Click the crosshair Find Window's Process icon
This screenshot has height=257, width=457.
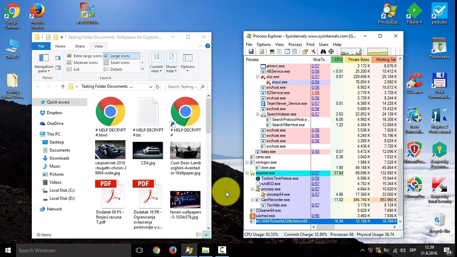331,52
